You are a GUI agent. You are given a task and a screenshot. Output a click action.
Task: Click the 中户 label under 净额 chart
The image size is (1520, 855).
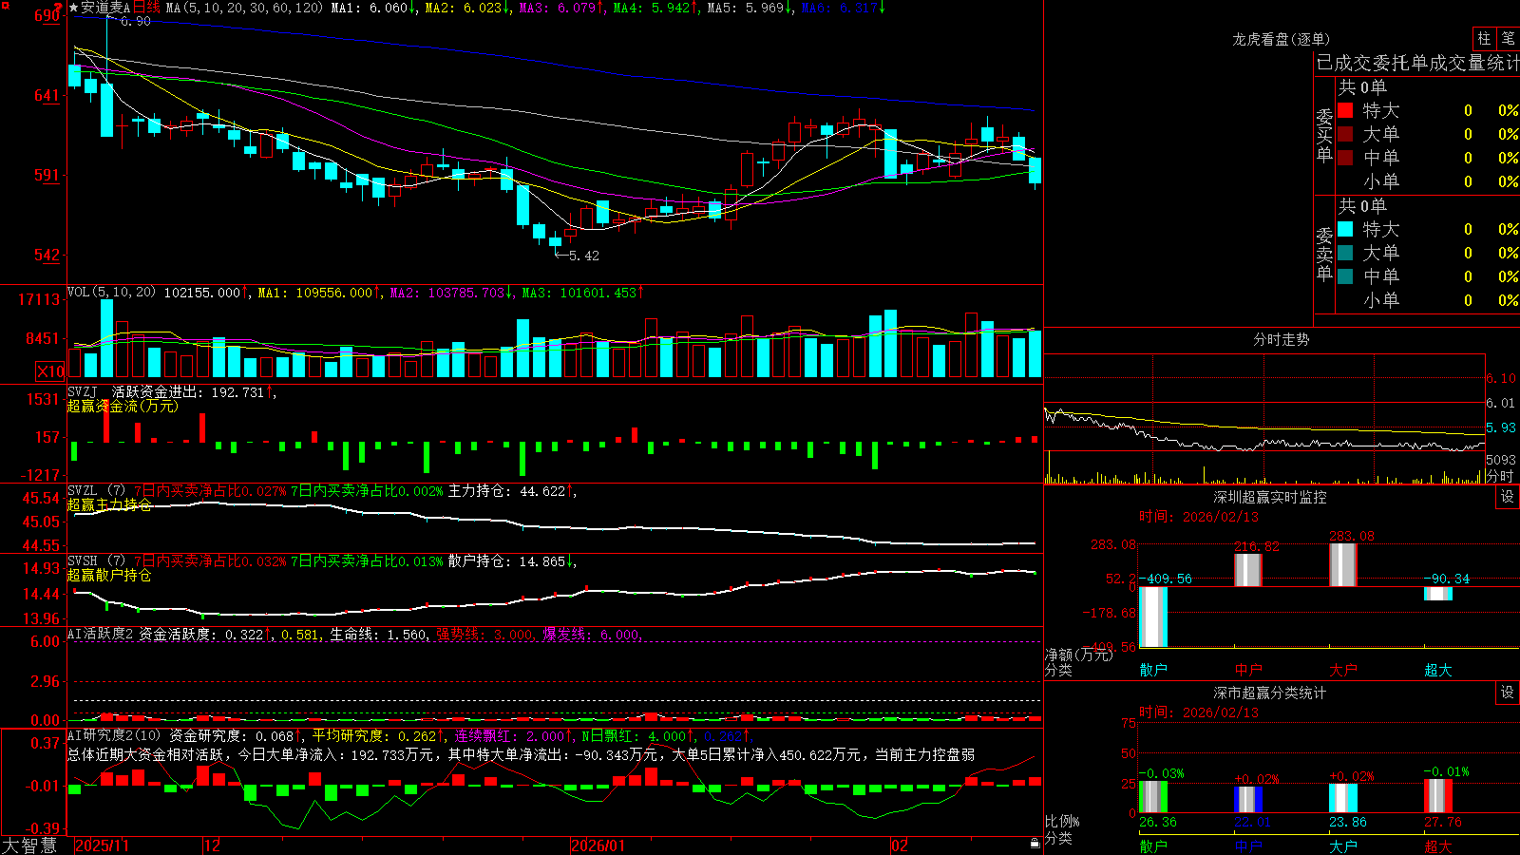point(1248,670)
